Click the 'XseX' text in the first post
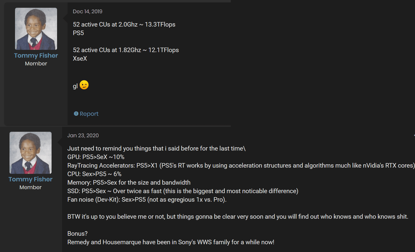 [x=80, y=59]
